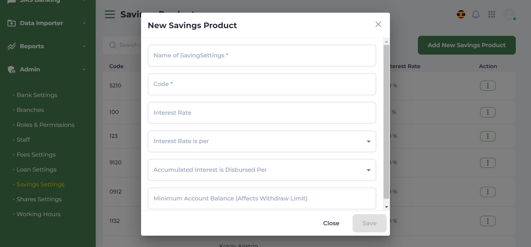This screenshot has height=247, width=531.
Task: Expand the Data Importer sidebar menu
Action: tap(46, 23)
